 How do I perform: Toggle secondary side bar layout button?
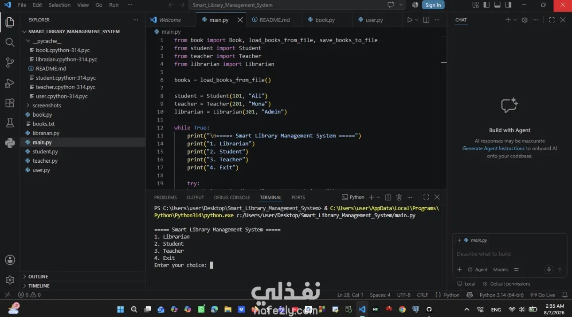(508, 5)
